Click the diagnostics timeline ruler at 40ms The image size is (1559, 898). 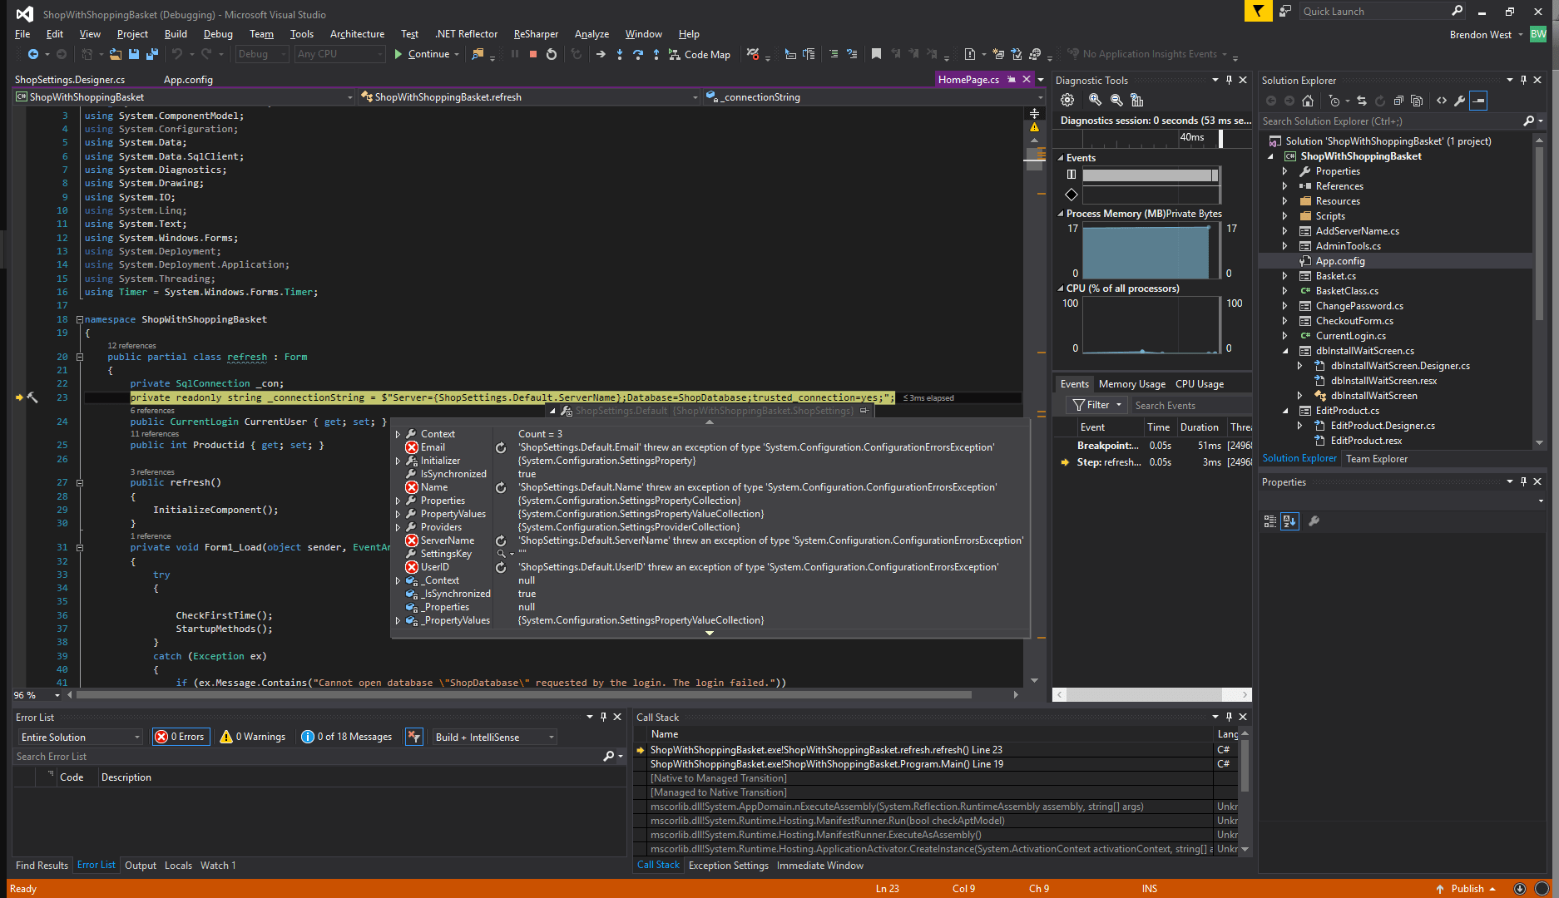1192,138
